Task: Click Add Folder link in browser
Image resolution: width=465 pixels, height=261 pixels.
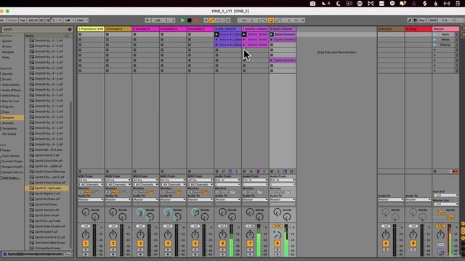Action: [x=11, y=178]
